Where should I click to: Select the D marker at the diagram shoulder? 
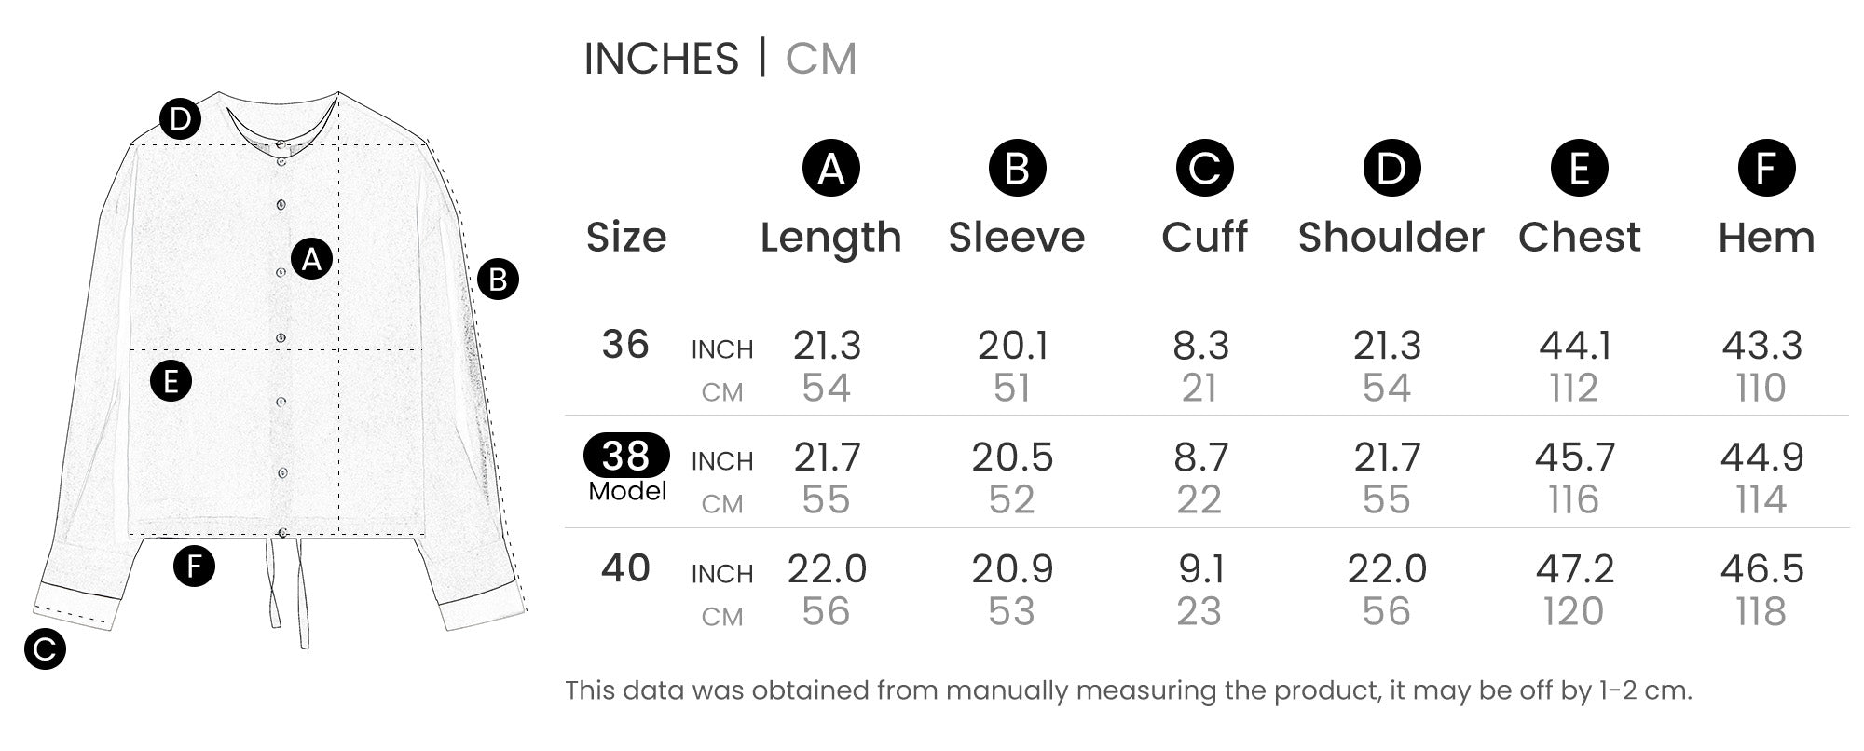[180, 119]
